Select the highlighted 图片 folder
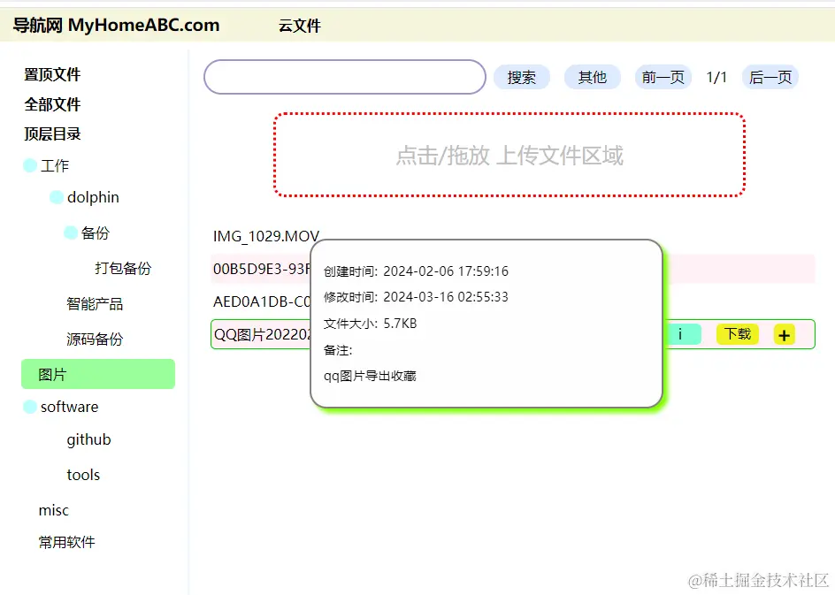The height and width of the screenshot is (595, 835). (97, 373)
